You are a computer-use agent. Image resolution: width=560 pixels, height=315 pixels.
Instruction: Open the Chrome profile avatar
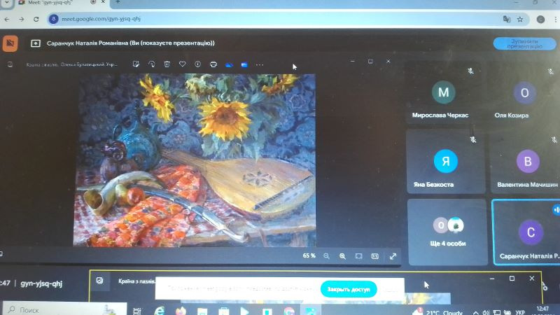[x=540, y=20]
